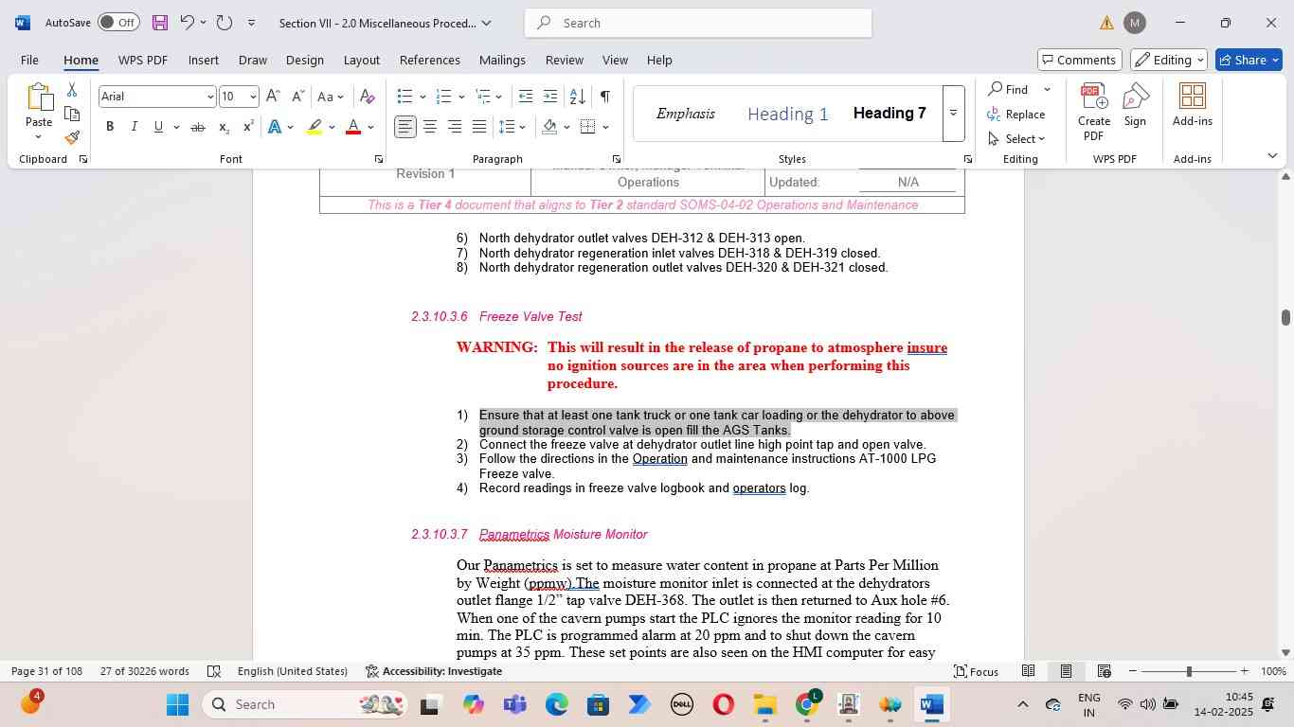
Task: Collapse the ribbon with the chevron
Action: click(1272, 155)
